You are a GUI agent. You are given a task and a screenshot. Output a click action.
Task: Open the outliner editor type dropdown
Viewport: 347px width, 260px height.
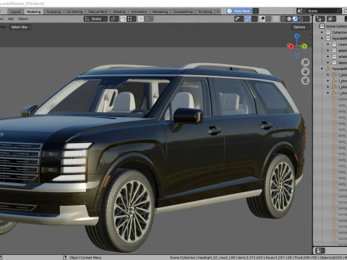click(x=320, y=19)
